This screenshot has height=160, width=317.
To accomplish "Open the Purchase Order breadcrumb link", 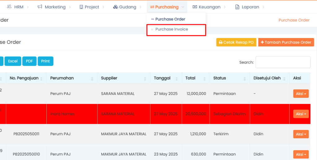I will tap(294, 20).
